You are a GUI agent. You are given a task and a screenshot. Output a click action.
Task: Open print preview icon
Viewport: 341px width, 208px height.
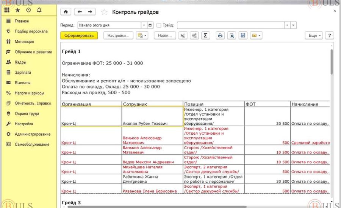pos(232,36)
